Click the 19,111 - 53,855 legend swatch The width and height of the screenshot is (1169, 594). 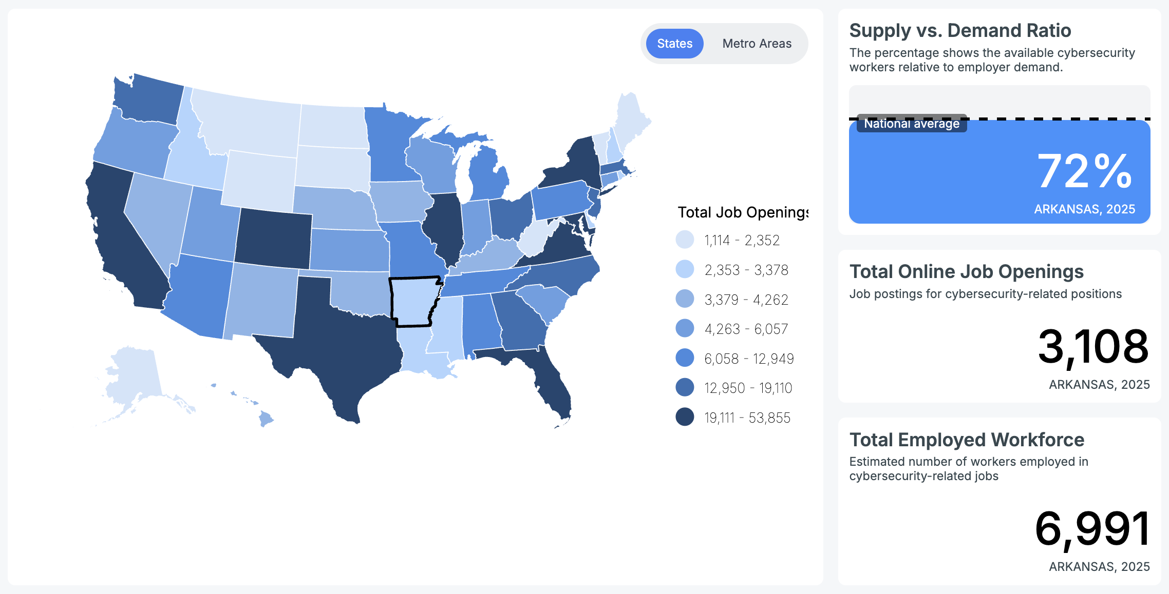point(685,417)
